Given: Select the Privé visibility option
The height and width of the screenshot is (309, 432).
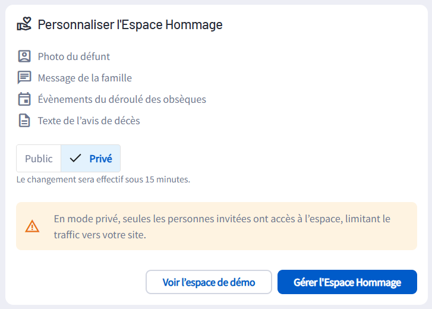Looking at the screenshot, I should (x=91, y=159).
